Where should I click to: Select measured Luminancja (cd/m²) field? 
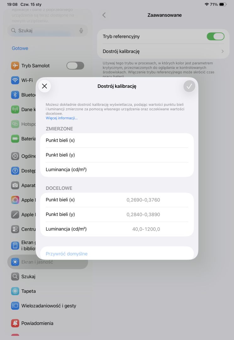coord(117,170)
